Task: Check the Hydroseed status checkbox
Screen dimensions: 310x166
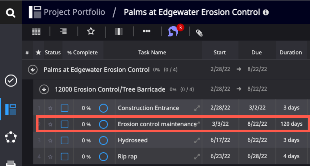Action: tap(65, 141)
